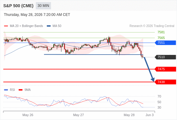Click the Jun 3 date axis label

coord(150,115)
